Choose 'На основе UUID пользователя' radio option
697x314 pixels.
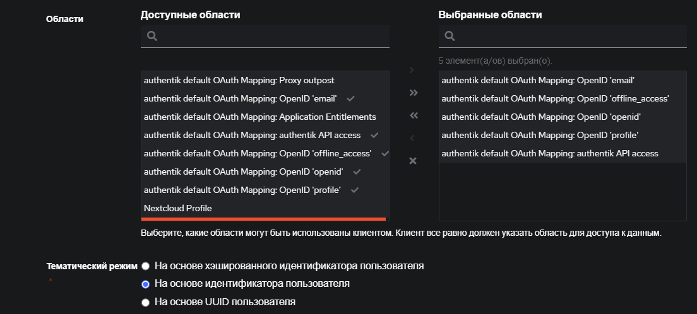(x=146, y=303)
